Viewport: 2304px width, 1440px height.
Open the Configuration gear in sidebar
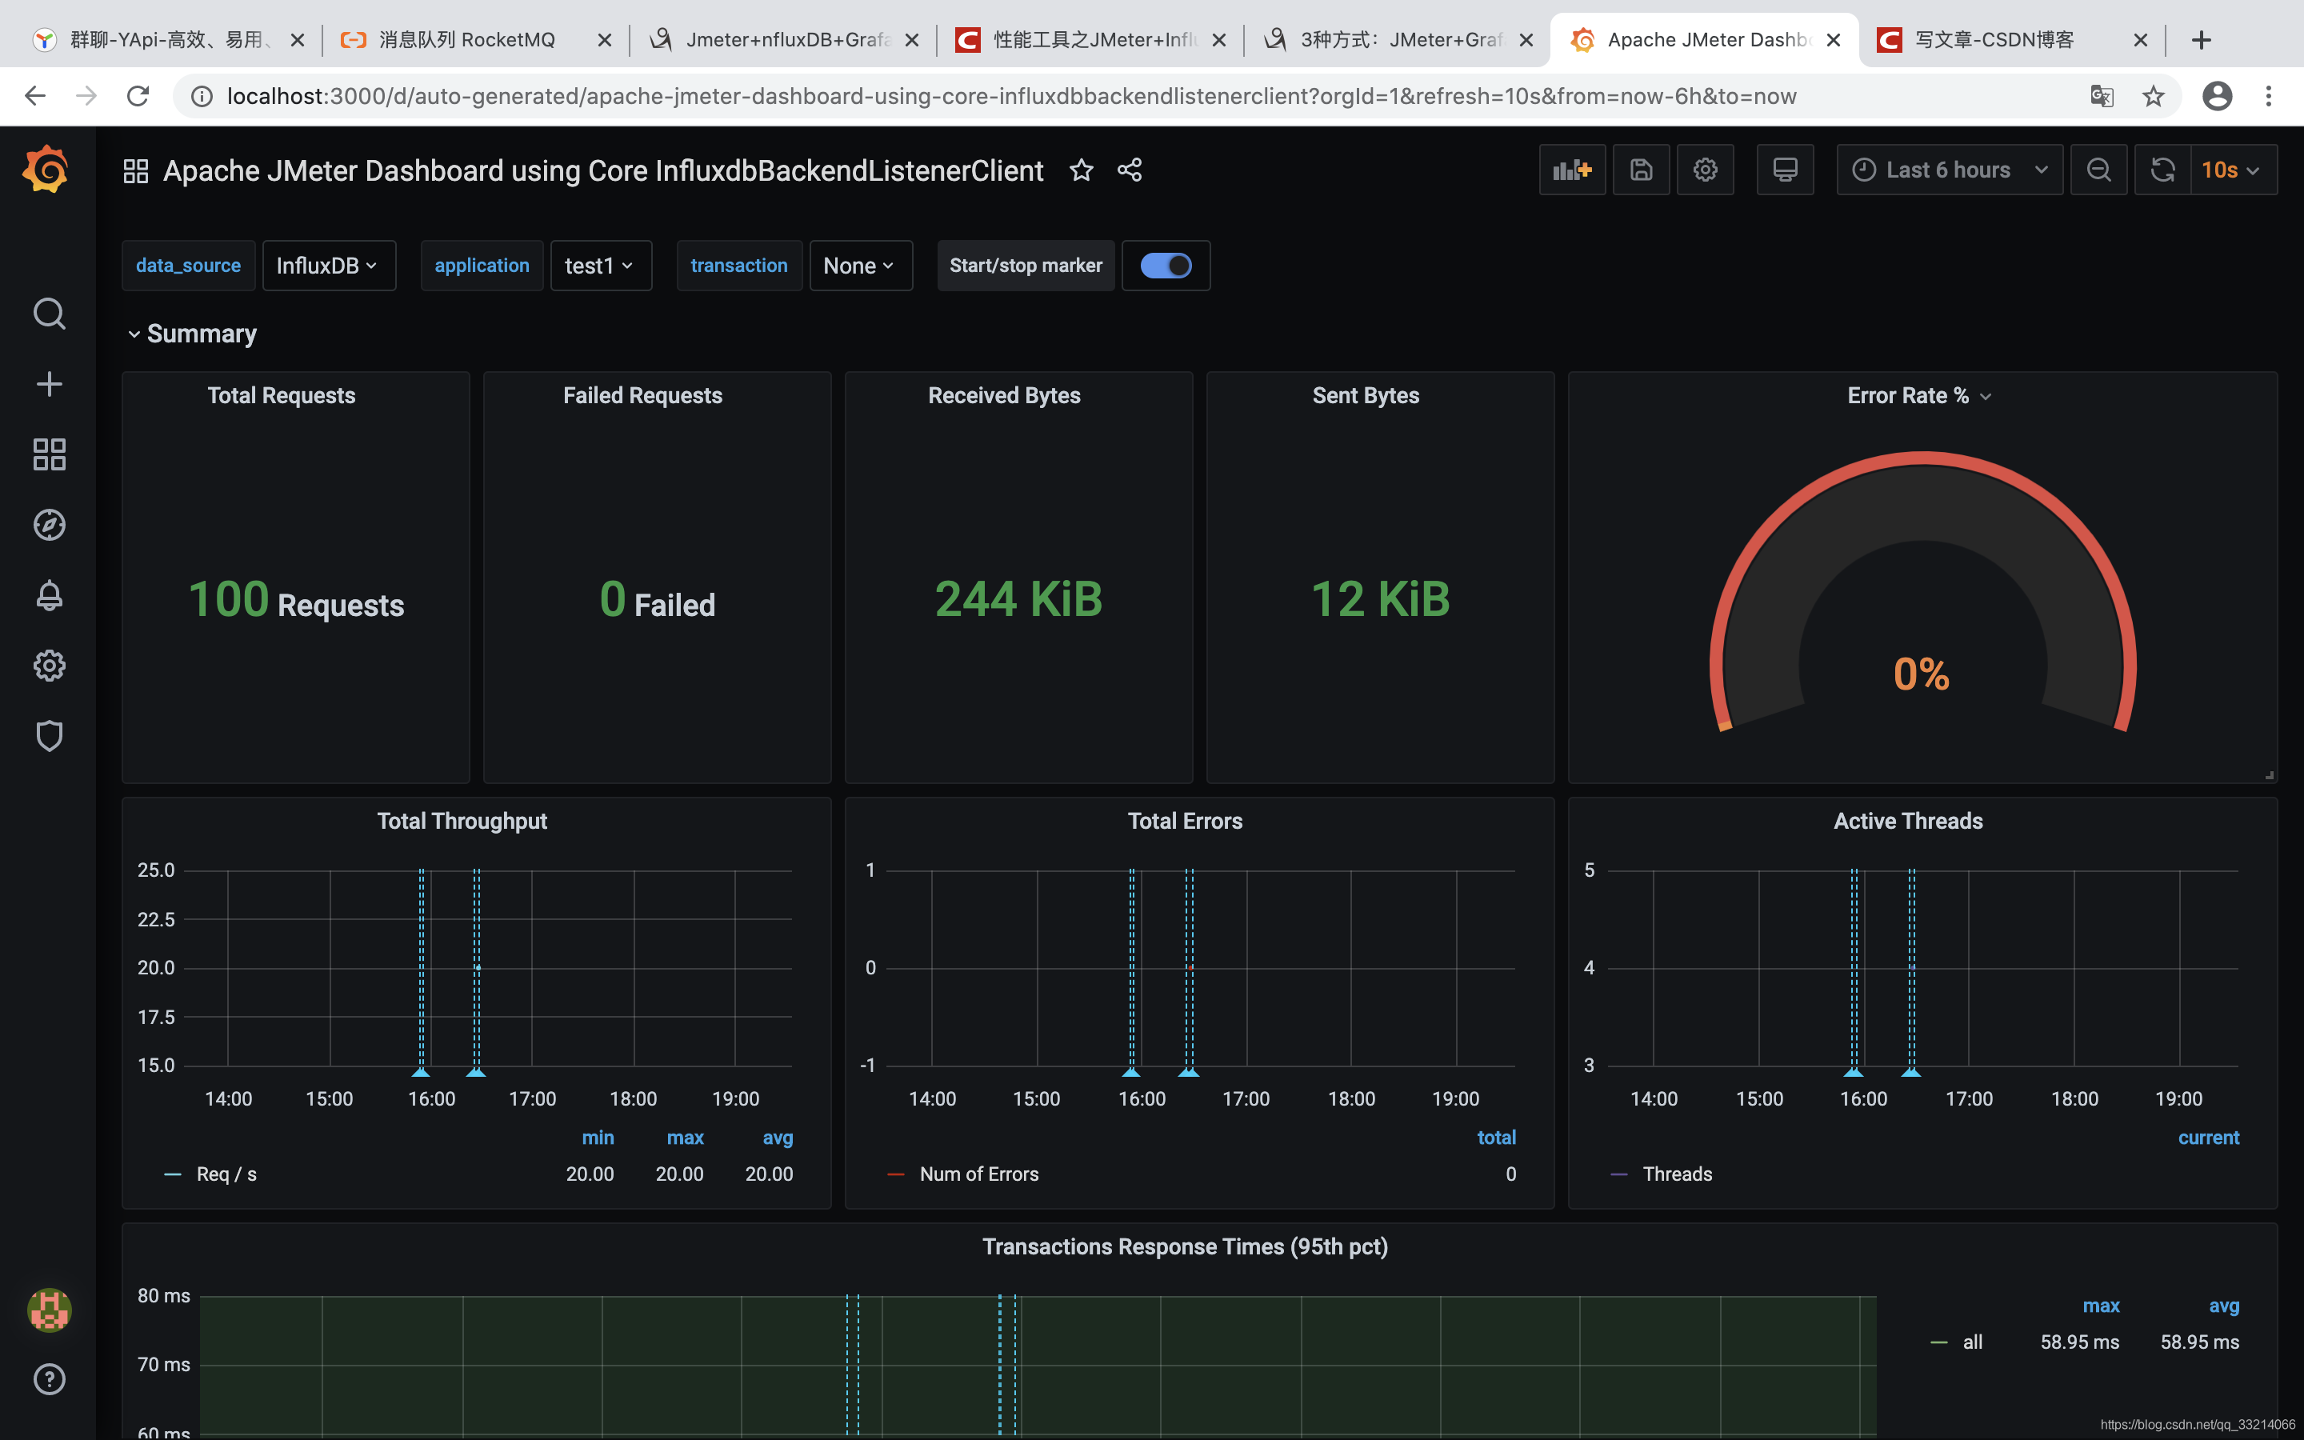pyautogui.click(x=49, y=666)
